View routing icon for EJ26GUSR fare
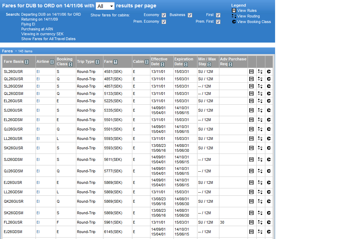This screenshot has width=351, height=239. [x=260, y=182]
